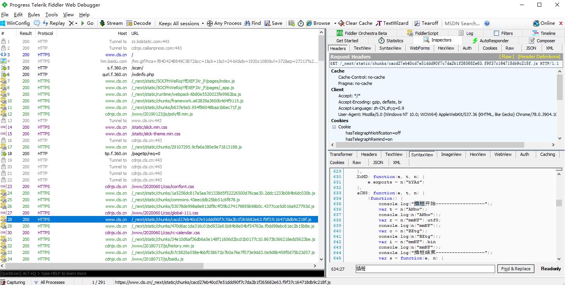Switch to the Statistics tab

391,41
